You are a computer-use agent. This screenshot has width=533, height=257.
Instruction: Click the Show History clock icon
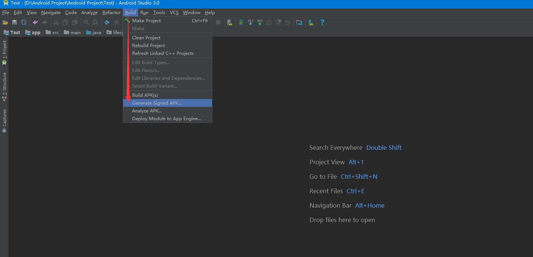coord(278,22)
